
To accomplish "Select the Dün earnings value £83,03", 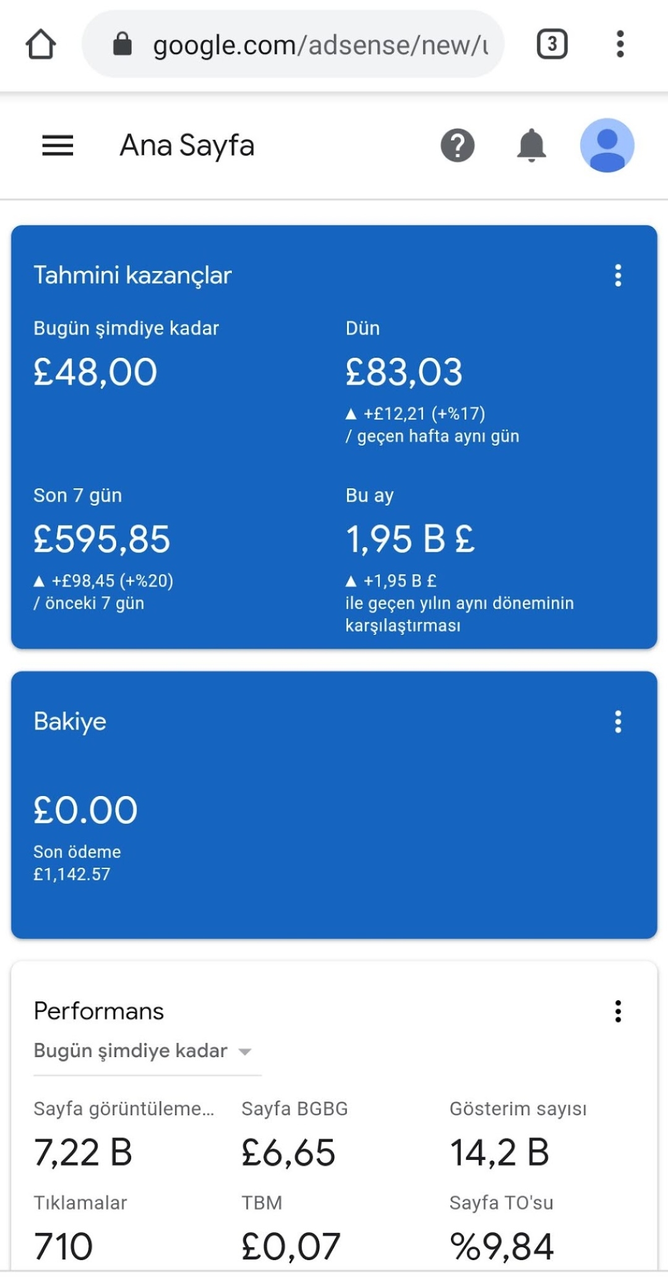I will click(404, 372).
